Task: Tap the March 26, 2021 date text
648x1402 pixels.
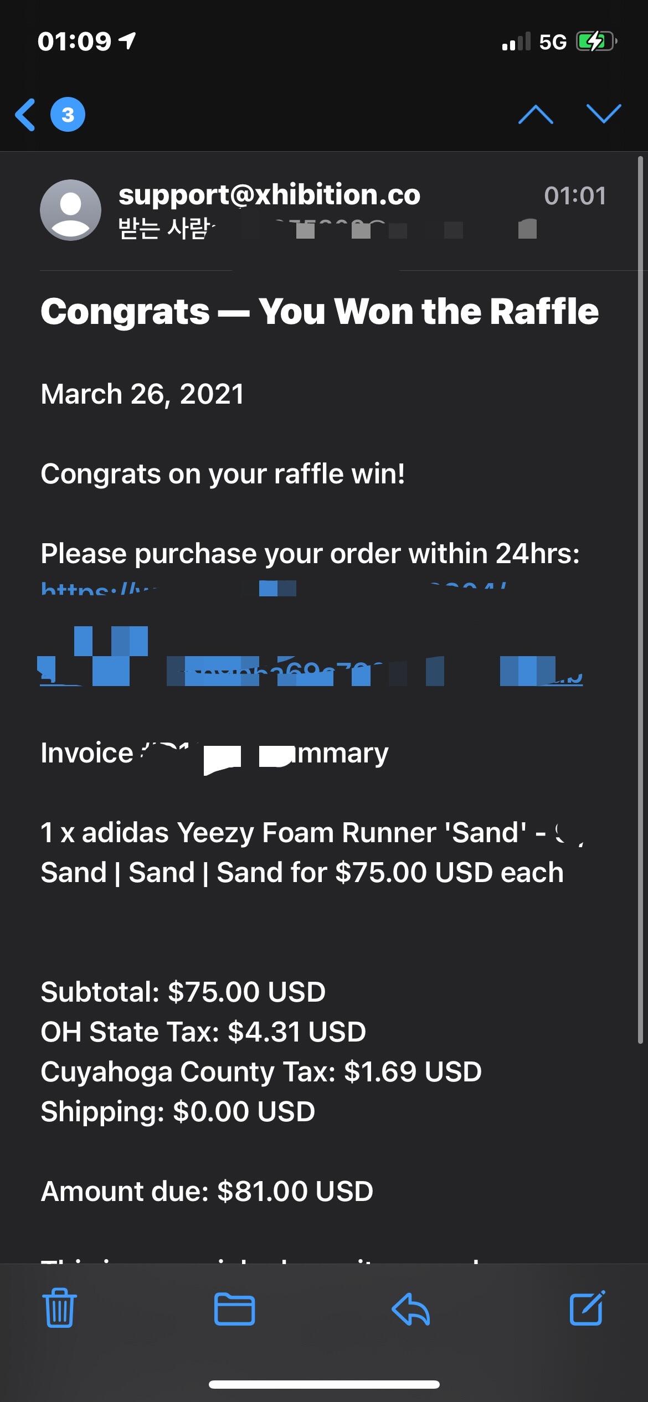Action: [142, 394]
